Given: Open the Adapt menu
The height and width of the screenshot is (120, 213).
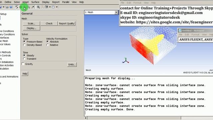Looking at the screenshot, I should coord(25,2).
